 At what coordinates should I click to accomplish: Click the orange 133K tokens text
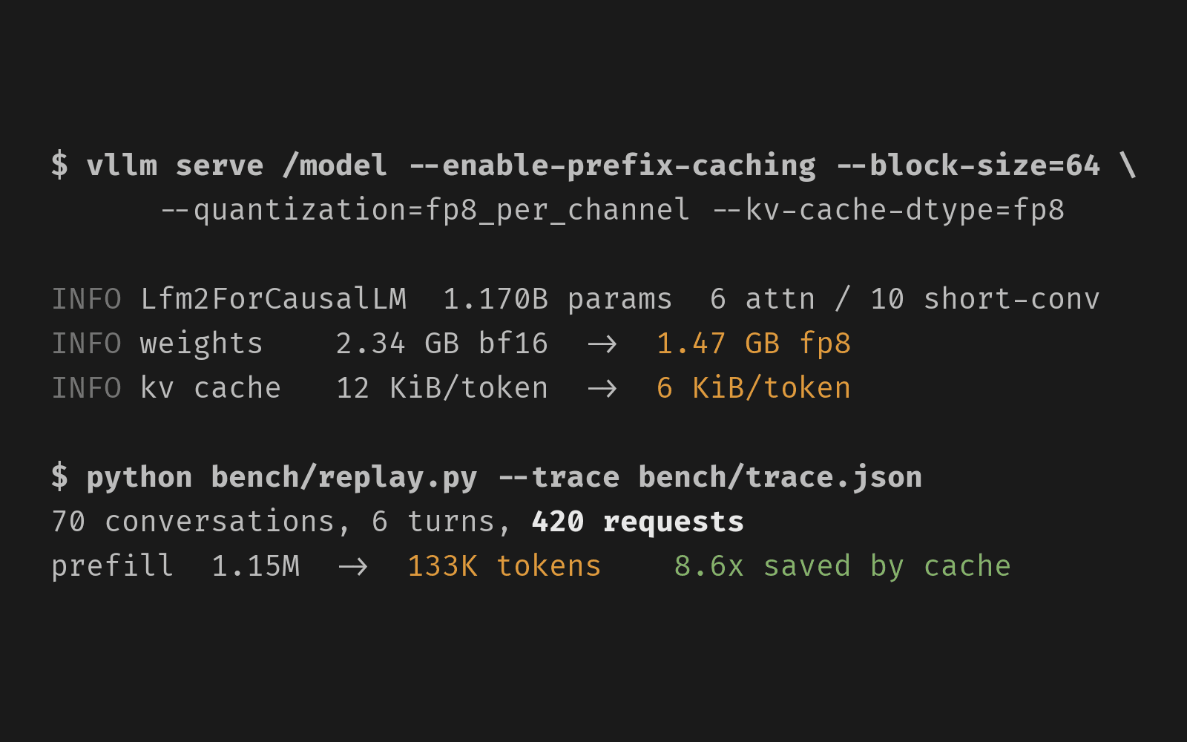pos(504,566)
